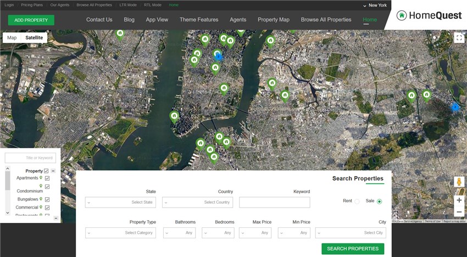This screenshot has width=467, height=257.
Task: Select the property marker west of the Hudson
Action: pos(120,35)
